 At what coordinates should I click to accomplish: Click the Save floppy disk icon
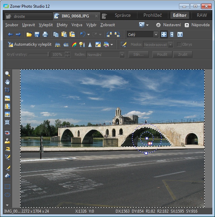(37, 34)
